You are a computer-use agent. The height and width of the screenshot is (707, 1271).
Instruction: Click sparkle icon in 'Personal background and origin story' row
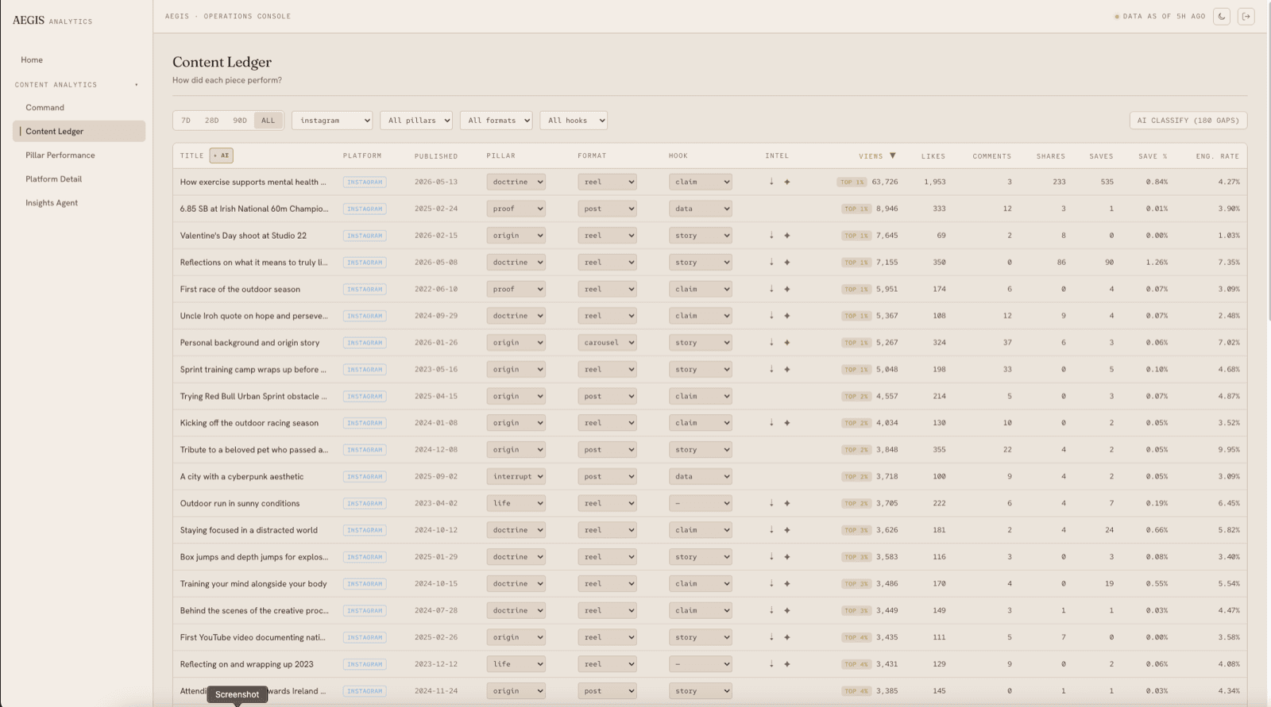[787, 343]
